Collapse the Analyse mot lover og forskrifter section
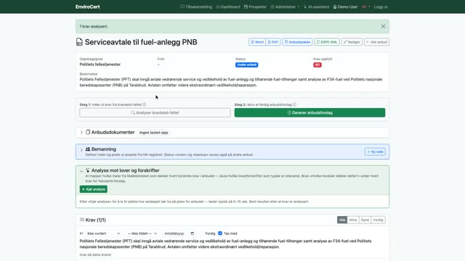Screen dimensions: 465x261 [x=81, y=171]
